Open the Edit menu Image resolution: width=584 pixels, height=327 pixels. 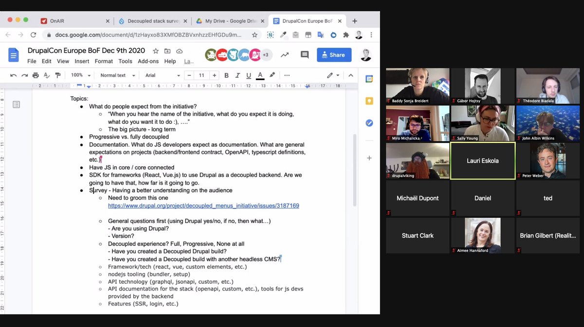tap(46, 61)
